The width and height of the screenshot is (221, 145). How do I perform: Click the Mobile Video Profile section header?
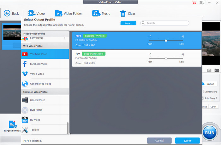[45, 34]
